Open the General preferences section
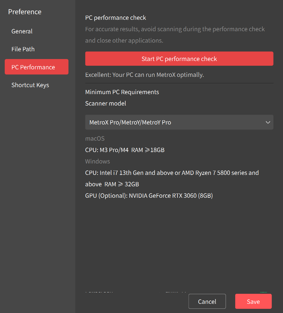 point(22,31)
